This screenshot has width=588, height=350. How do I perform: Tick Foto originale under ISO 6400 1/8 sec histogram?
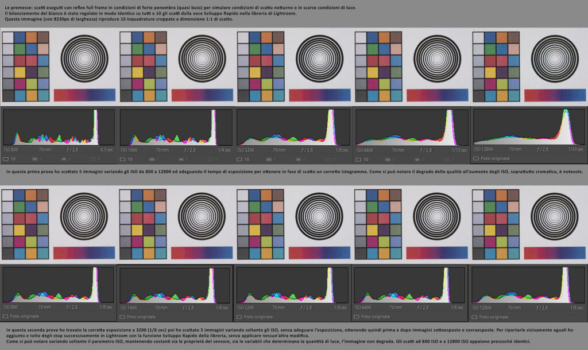tap(356, 317)
